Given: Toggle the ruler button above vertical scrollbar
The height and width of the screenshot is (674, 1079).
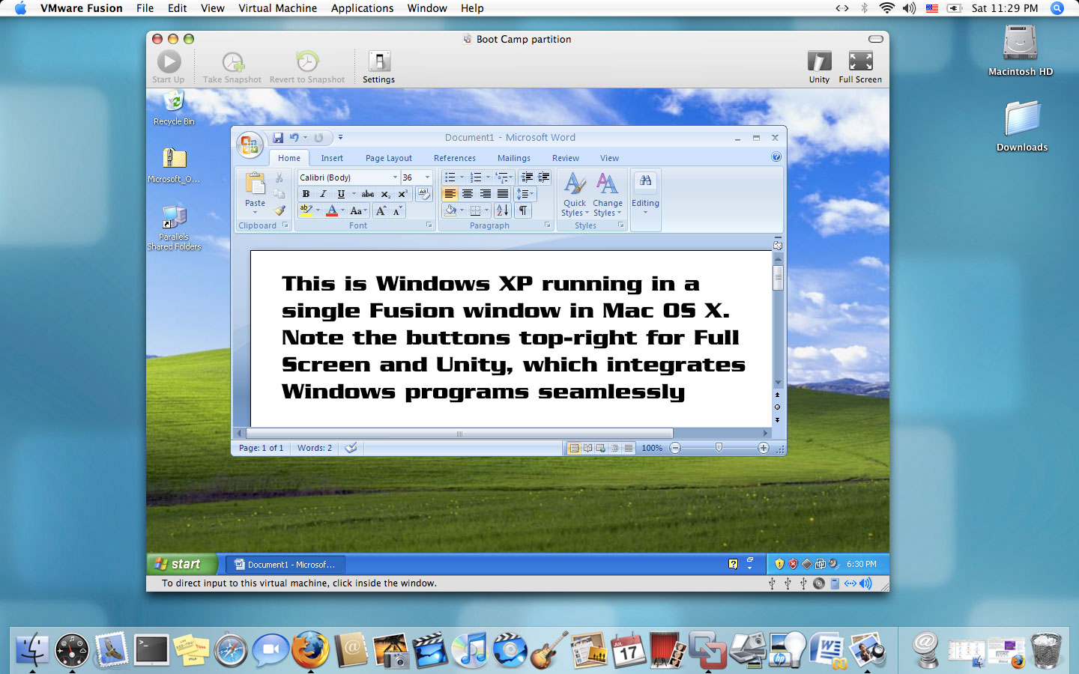Looking at the screenshot, I should pyautogui.click(x=778, y=245).
